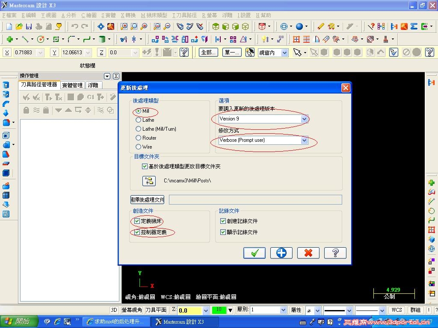Click the 選擇後處理文件 button

[x=148, y=200]
